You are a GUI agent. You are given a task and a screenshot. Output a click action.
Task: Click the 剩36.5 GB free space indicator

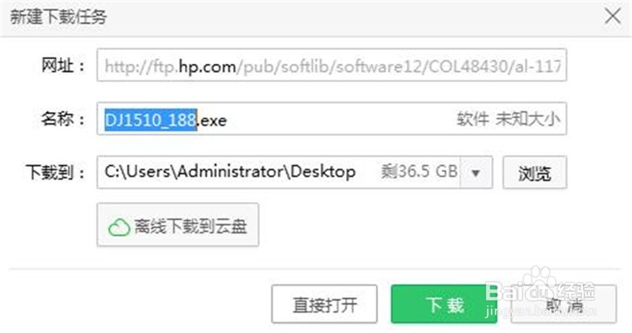coord(419,171)
